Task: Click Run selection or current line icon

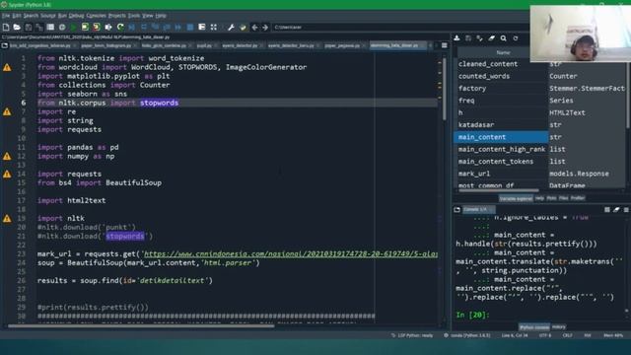Action: (x=108, y=27)
